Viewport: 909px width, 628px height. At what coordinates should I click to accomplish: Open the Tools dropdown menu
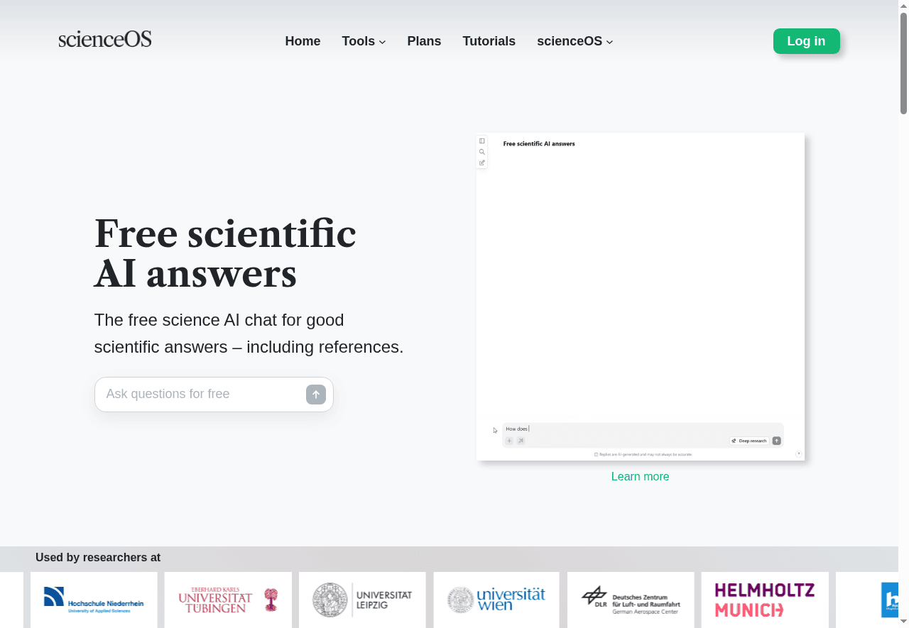(364, 41)
